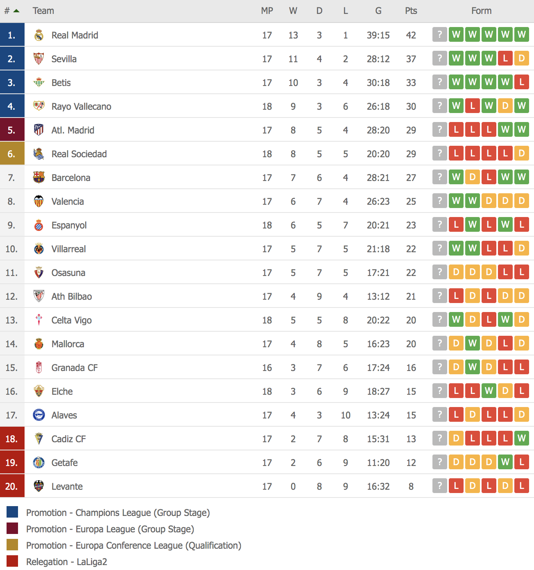Click the Espanyol club crest

click(x=39, y=225)
